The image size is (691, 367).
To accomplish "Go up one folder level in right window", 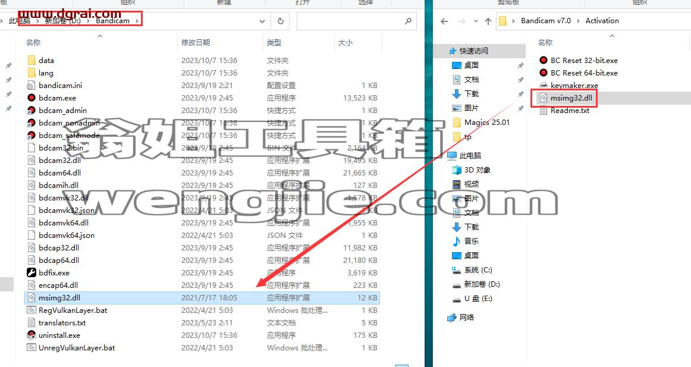I will pyautogui.click(x=488, y=21).
